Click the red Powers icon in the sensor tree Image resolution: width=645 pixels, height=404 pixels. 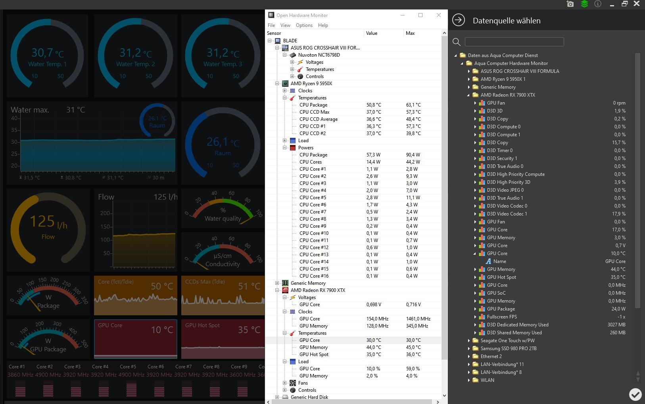tap(292, 148)
